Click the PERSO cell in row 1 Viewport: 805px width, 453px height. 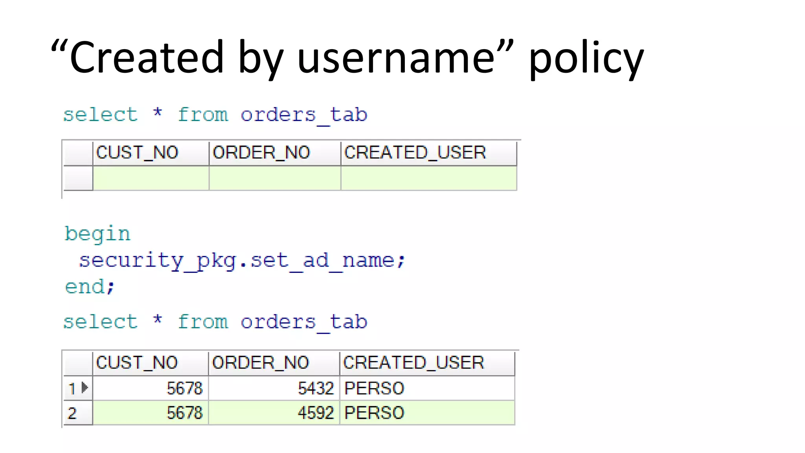[x=427, y=388]
